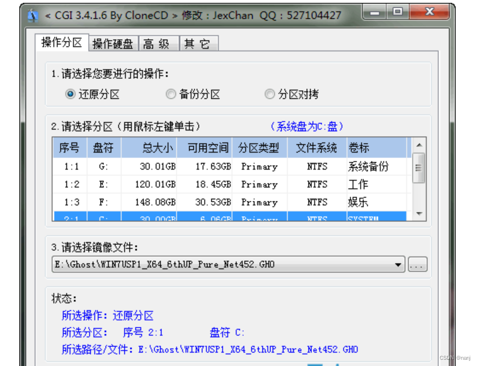Click the image file path combo box field
Image resolution: width=479 pixels, height=366 pixels.
[x=228, y=264]
